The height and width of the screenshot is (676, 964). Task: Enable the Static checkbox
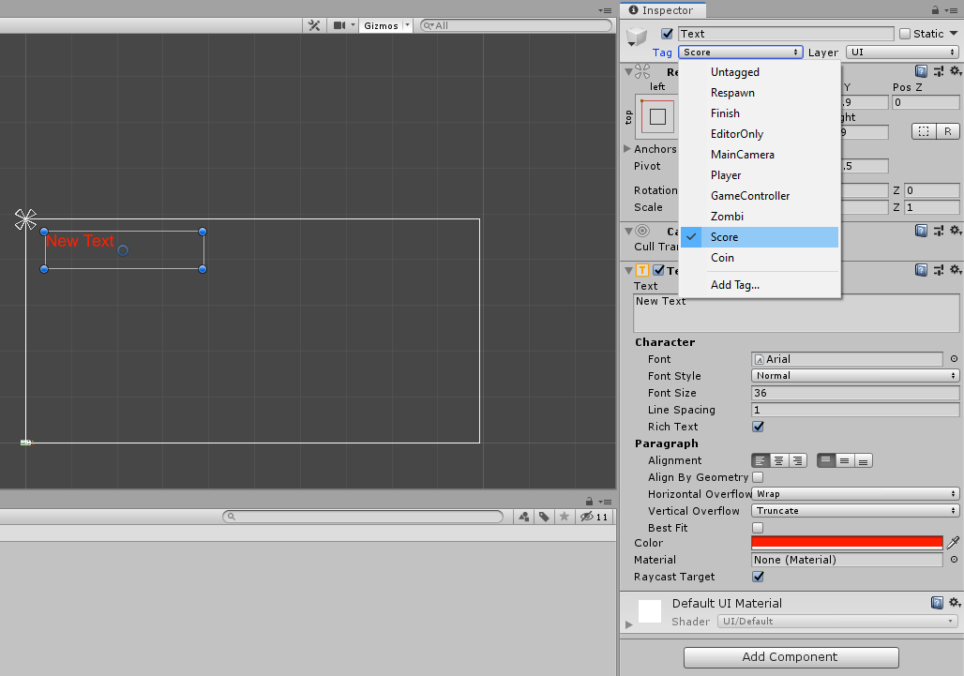pos(905,33)
